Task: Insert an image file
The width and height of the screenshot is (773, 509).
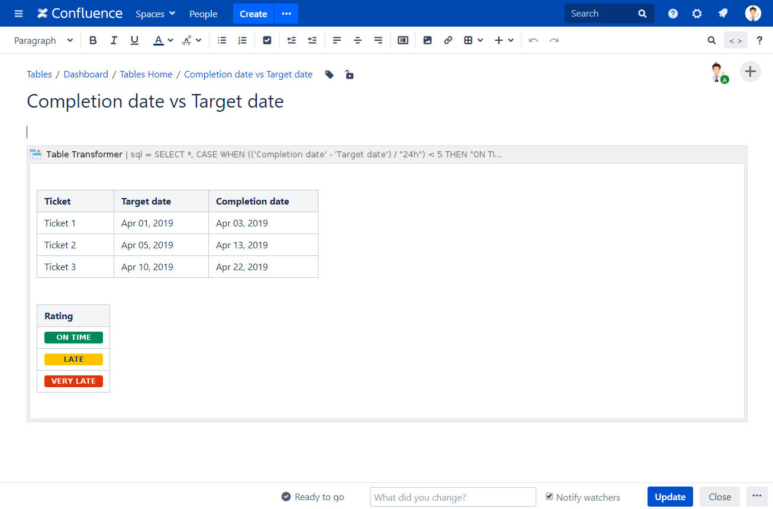Action: click(x=427, y=40)
